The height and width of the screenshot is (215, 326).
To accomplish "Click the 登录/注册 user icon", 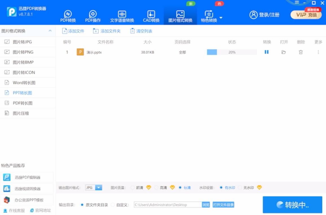I will [253, 15].
